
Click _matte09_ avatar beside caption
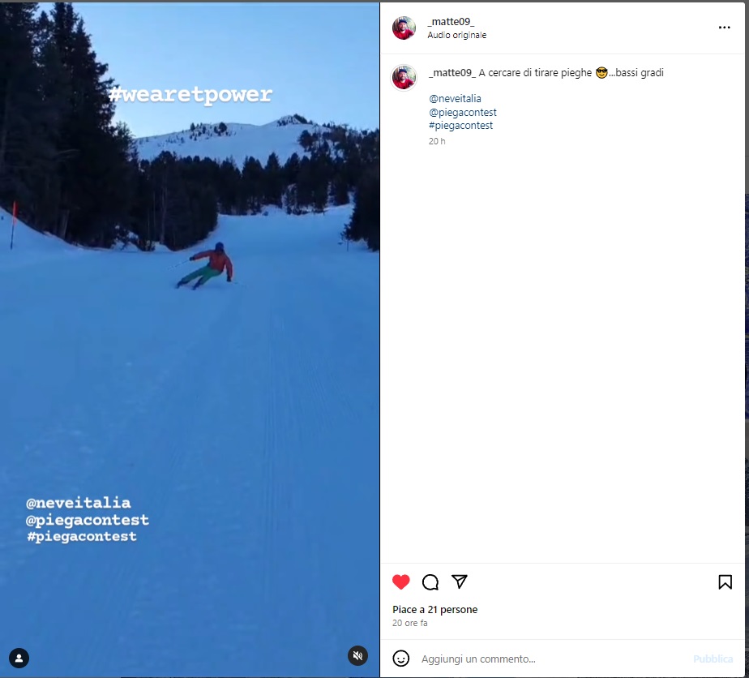click(404, 77)
